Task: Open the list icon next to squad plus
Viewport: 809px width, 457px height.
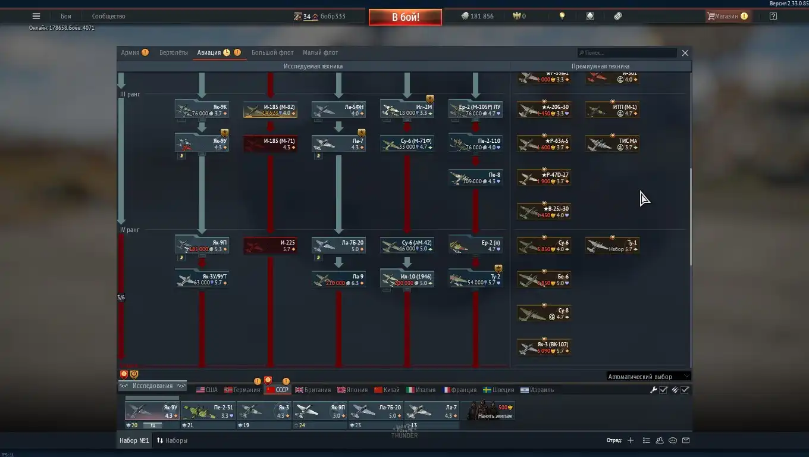Action: 647,441
